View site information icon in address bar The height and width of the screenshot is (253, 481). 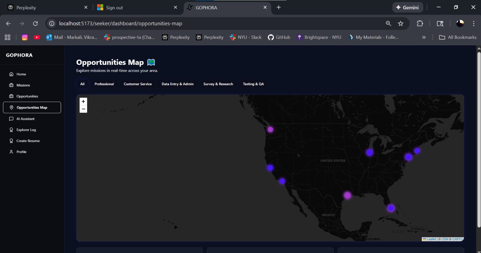(x=52, y=23)
